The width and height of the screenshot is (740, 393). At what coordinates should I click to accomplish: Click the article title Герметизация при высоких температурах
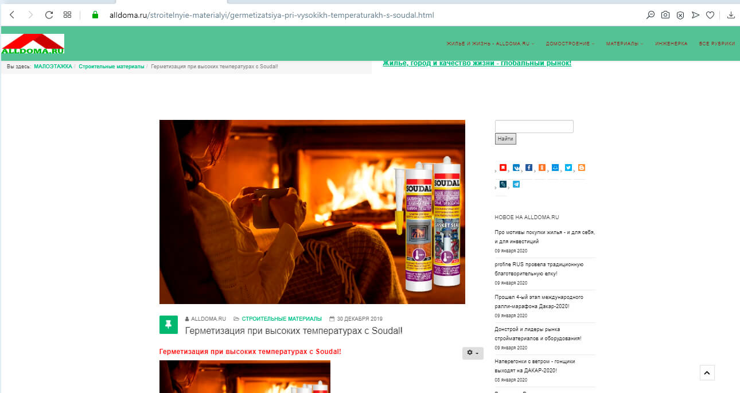[294, 330]
